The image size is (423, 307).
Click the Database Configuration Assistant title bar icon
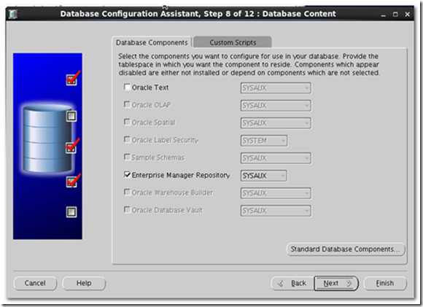click(12, 14)
